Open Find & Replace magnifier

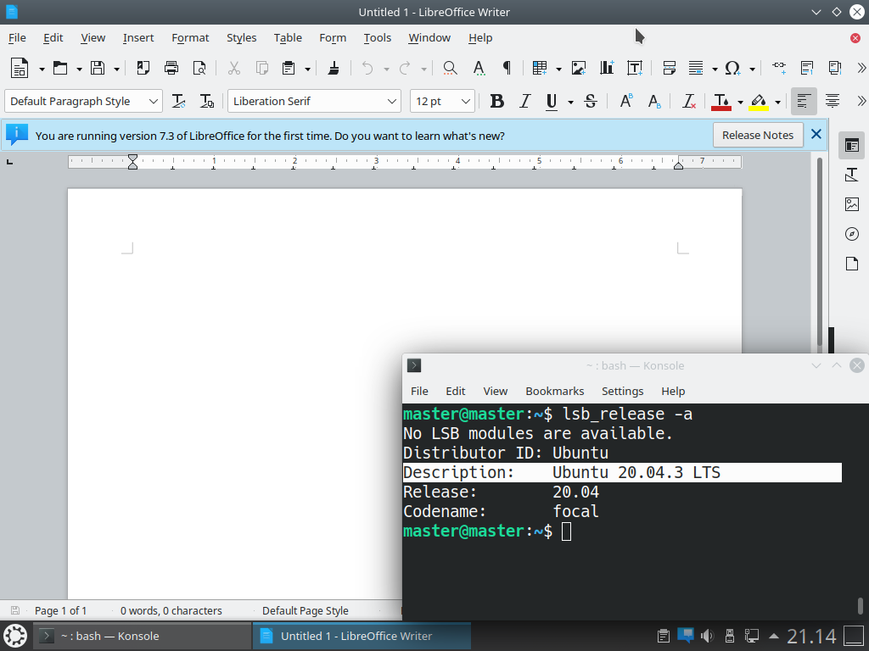click(x=450, y=68)
